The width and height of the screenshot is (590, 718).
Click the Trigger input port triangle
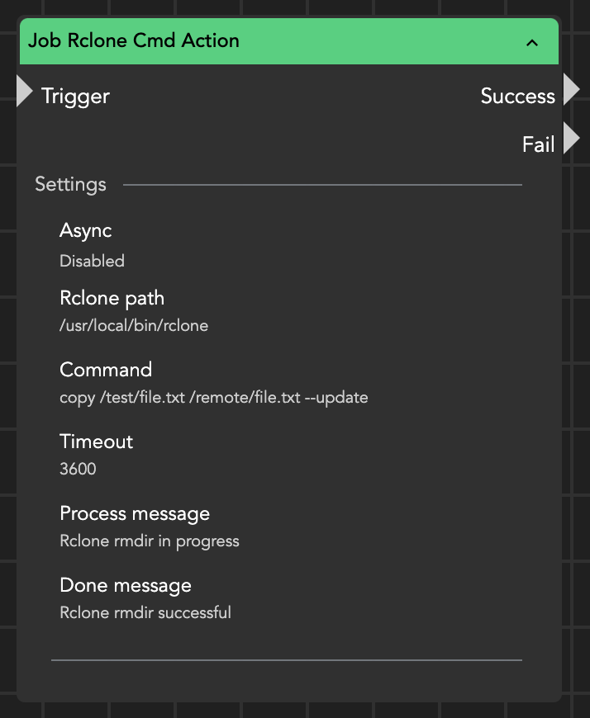click(x=25, y=91)
